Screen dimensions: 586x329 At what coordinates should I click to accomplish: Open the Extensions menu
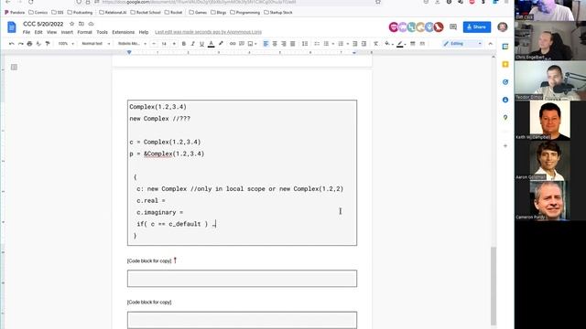point(124,33)
